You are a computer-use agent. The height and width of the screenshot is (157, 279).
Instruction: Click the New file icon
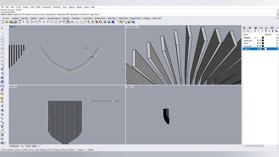tap(3, 22)
